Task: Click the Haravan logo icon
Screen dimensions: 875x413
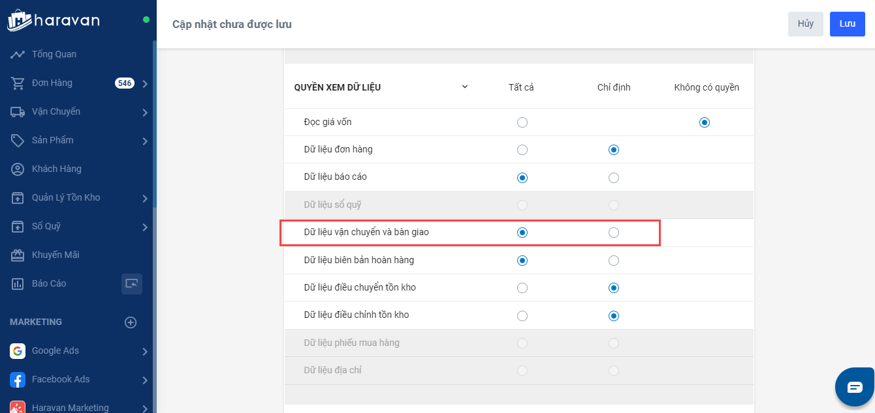Action: 18,20
